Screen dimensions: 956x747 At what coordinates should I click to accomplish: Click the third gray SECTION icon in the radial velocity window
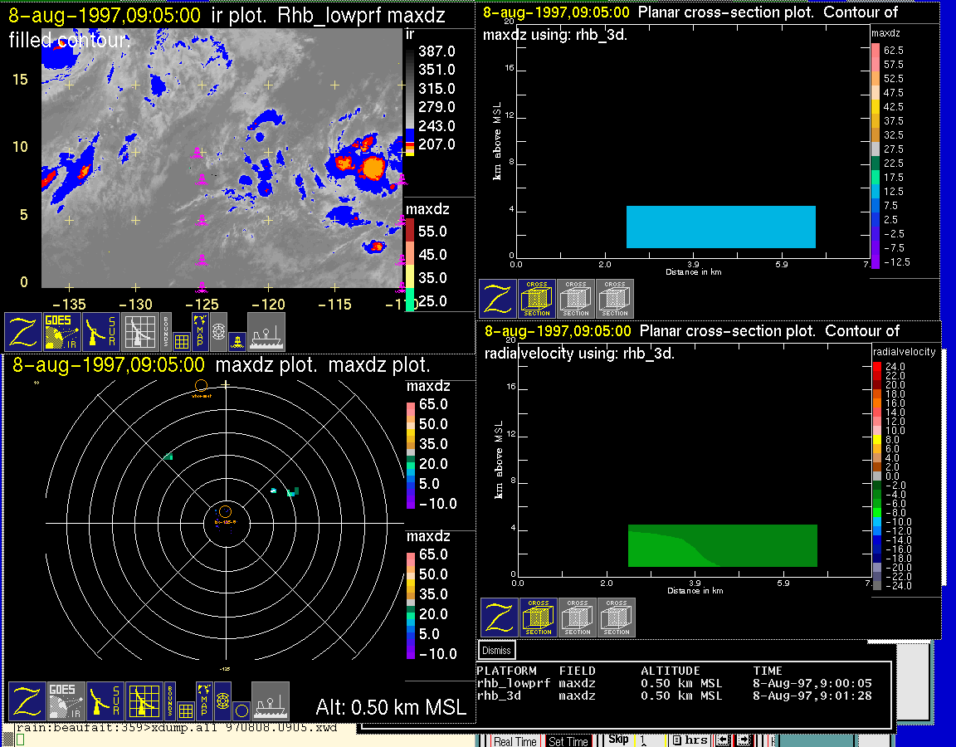tap(617, 618)
